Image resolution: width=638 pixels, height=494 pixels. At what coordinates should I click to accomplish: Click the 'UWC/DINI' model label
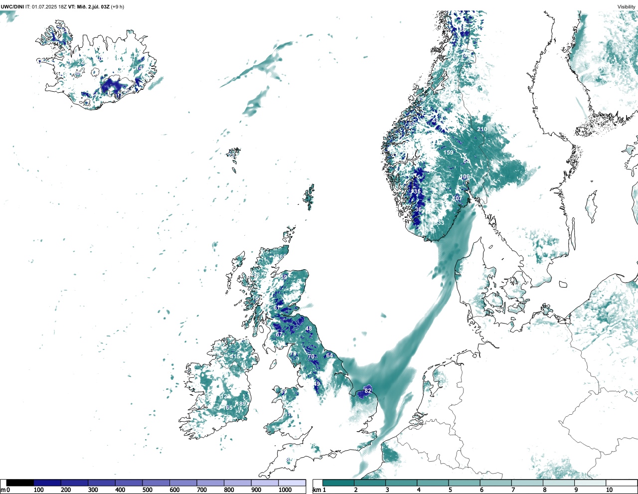tap(12, 6)
